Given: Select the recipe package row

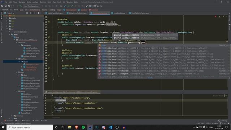Looking at the screenshot, I should pos(23,61).
